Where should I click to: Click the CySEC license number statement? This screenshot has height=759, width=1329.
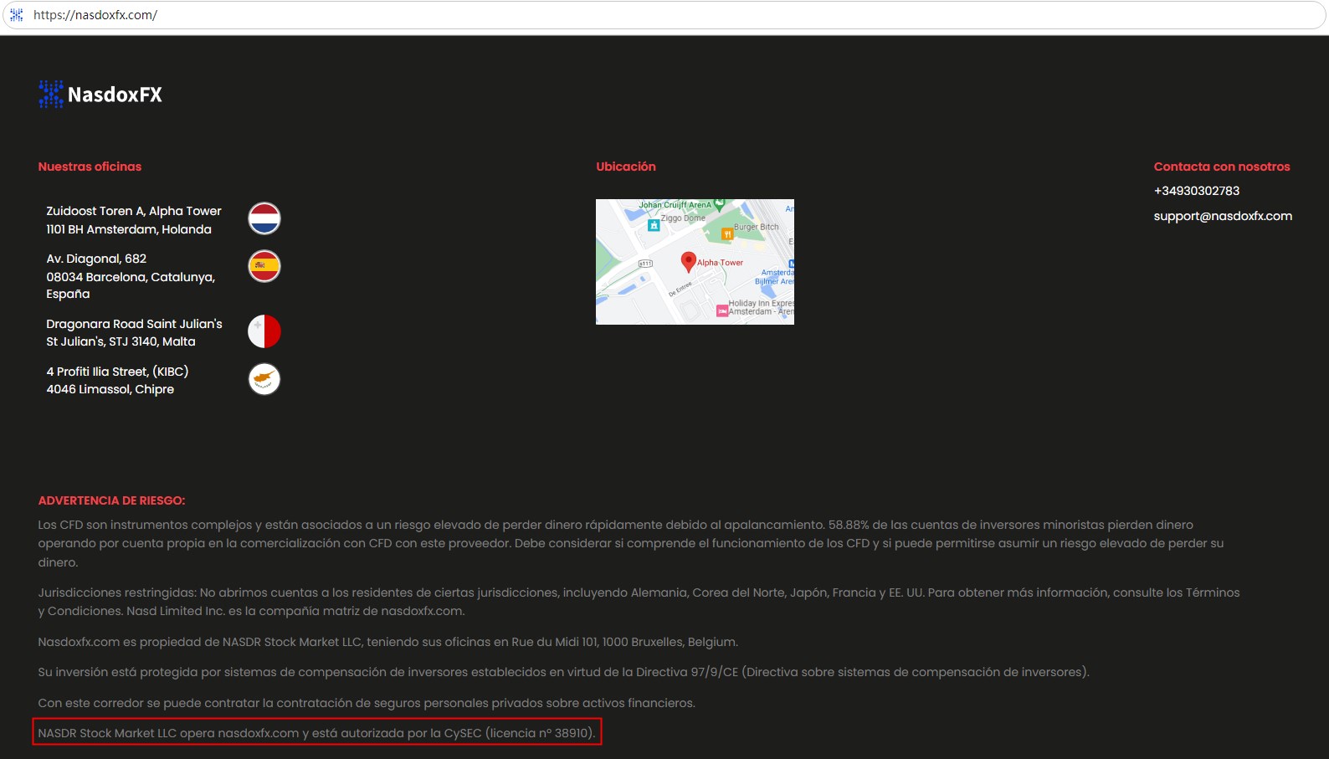pos(316,733)
